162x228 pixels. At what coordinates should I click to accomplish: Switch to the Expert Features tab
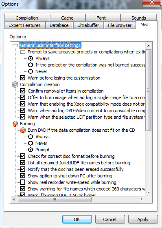click(x=24, y=25)
